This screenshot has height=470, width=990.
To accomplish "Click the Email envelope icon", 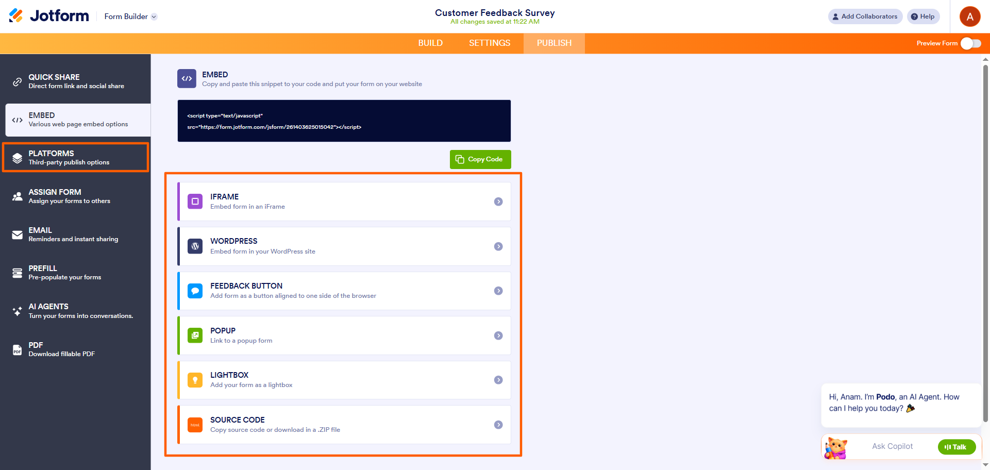I will point(17,235).
